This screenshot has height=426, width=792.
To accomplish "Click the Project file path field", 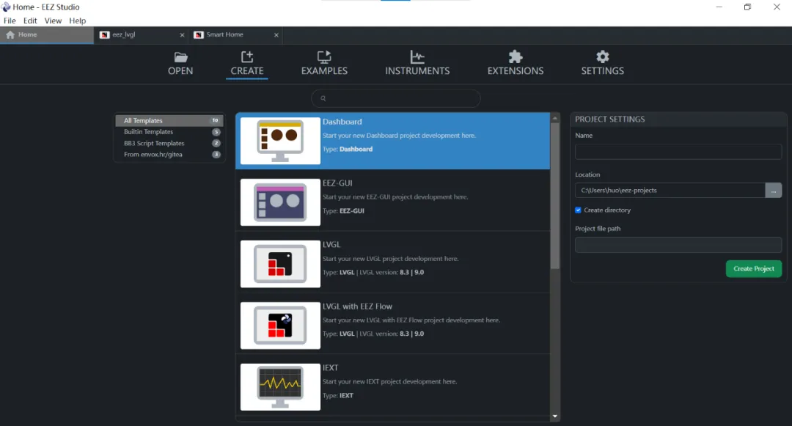I will pyautogui.click(x=678, y=245).
